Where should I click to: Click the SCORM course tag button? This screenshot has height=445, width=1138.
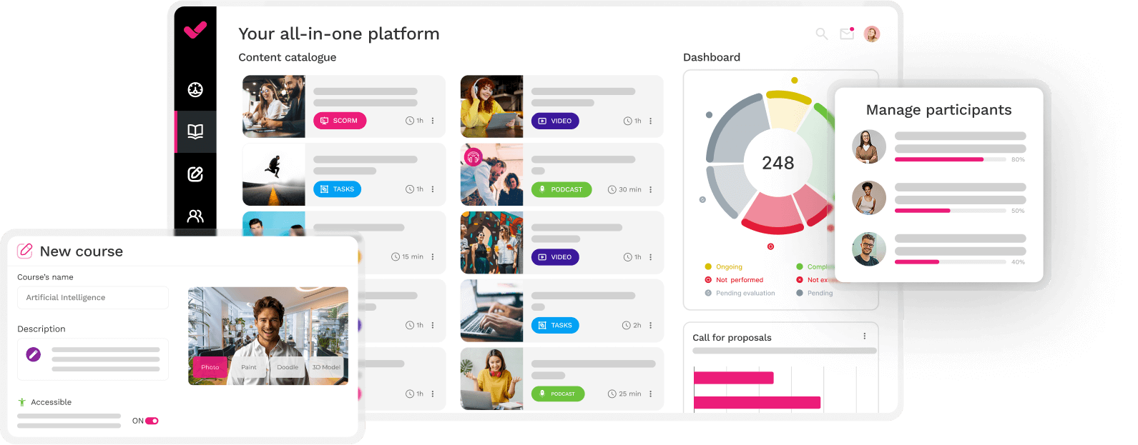coord(340,121)
